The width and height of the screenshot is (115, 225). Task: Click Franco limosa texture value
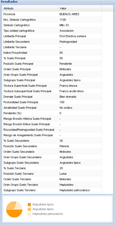coord(68,86)
